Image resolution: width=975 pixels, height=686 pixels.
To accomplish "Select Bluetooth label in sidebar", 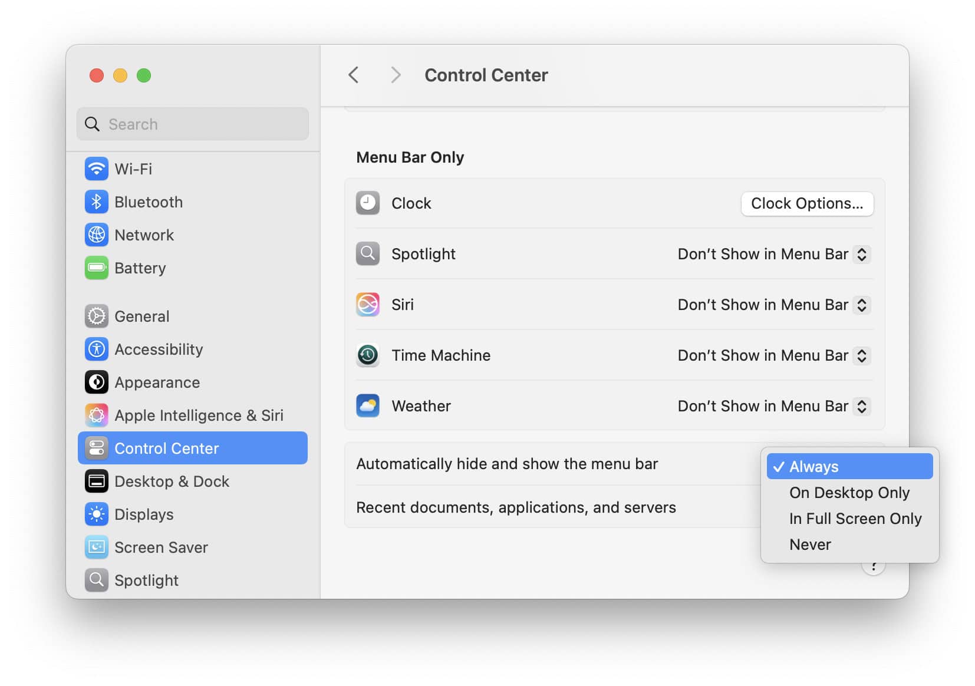I will 149,202.
